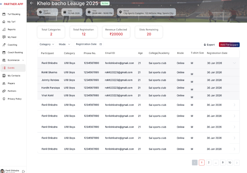
Task: Click Johnty Rohdes participant name
Action: pyautogui.click(x=50, y=80)
